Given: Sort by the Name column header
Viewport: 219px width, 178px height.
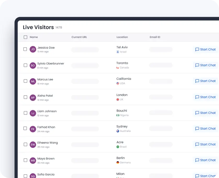Looking at the screenshot, I should pyautogui.click(x=34, y=37).
